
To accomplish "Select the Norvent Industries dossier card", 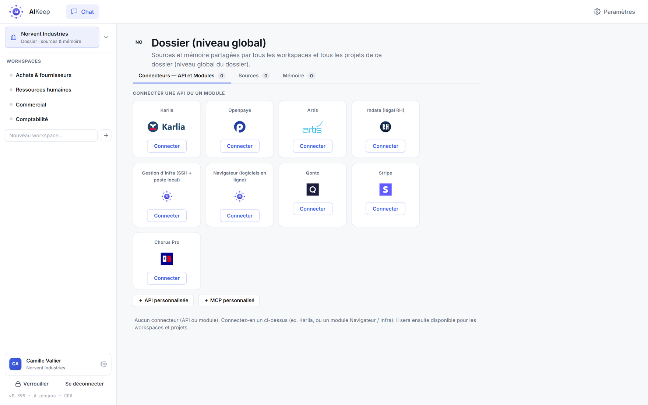I will point(52,37).
